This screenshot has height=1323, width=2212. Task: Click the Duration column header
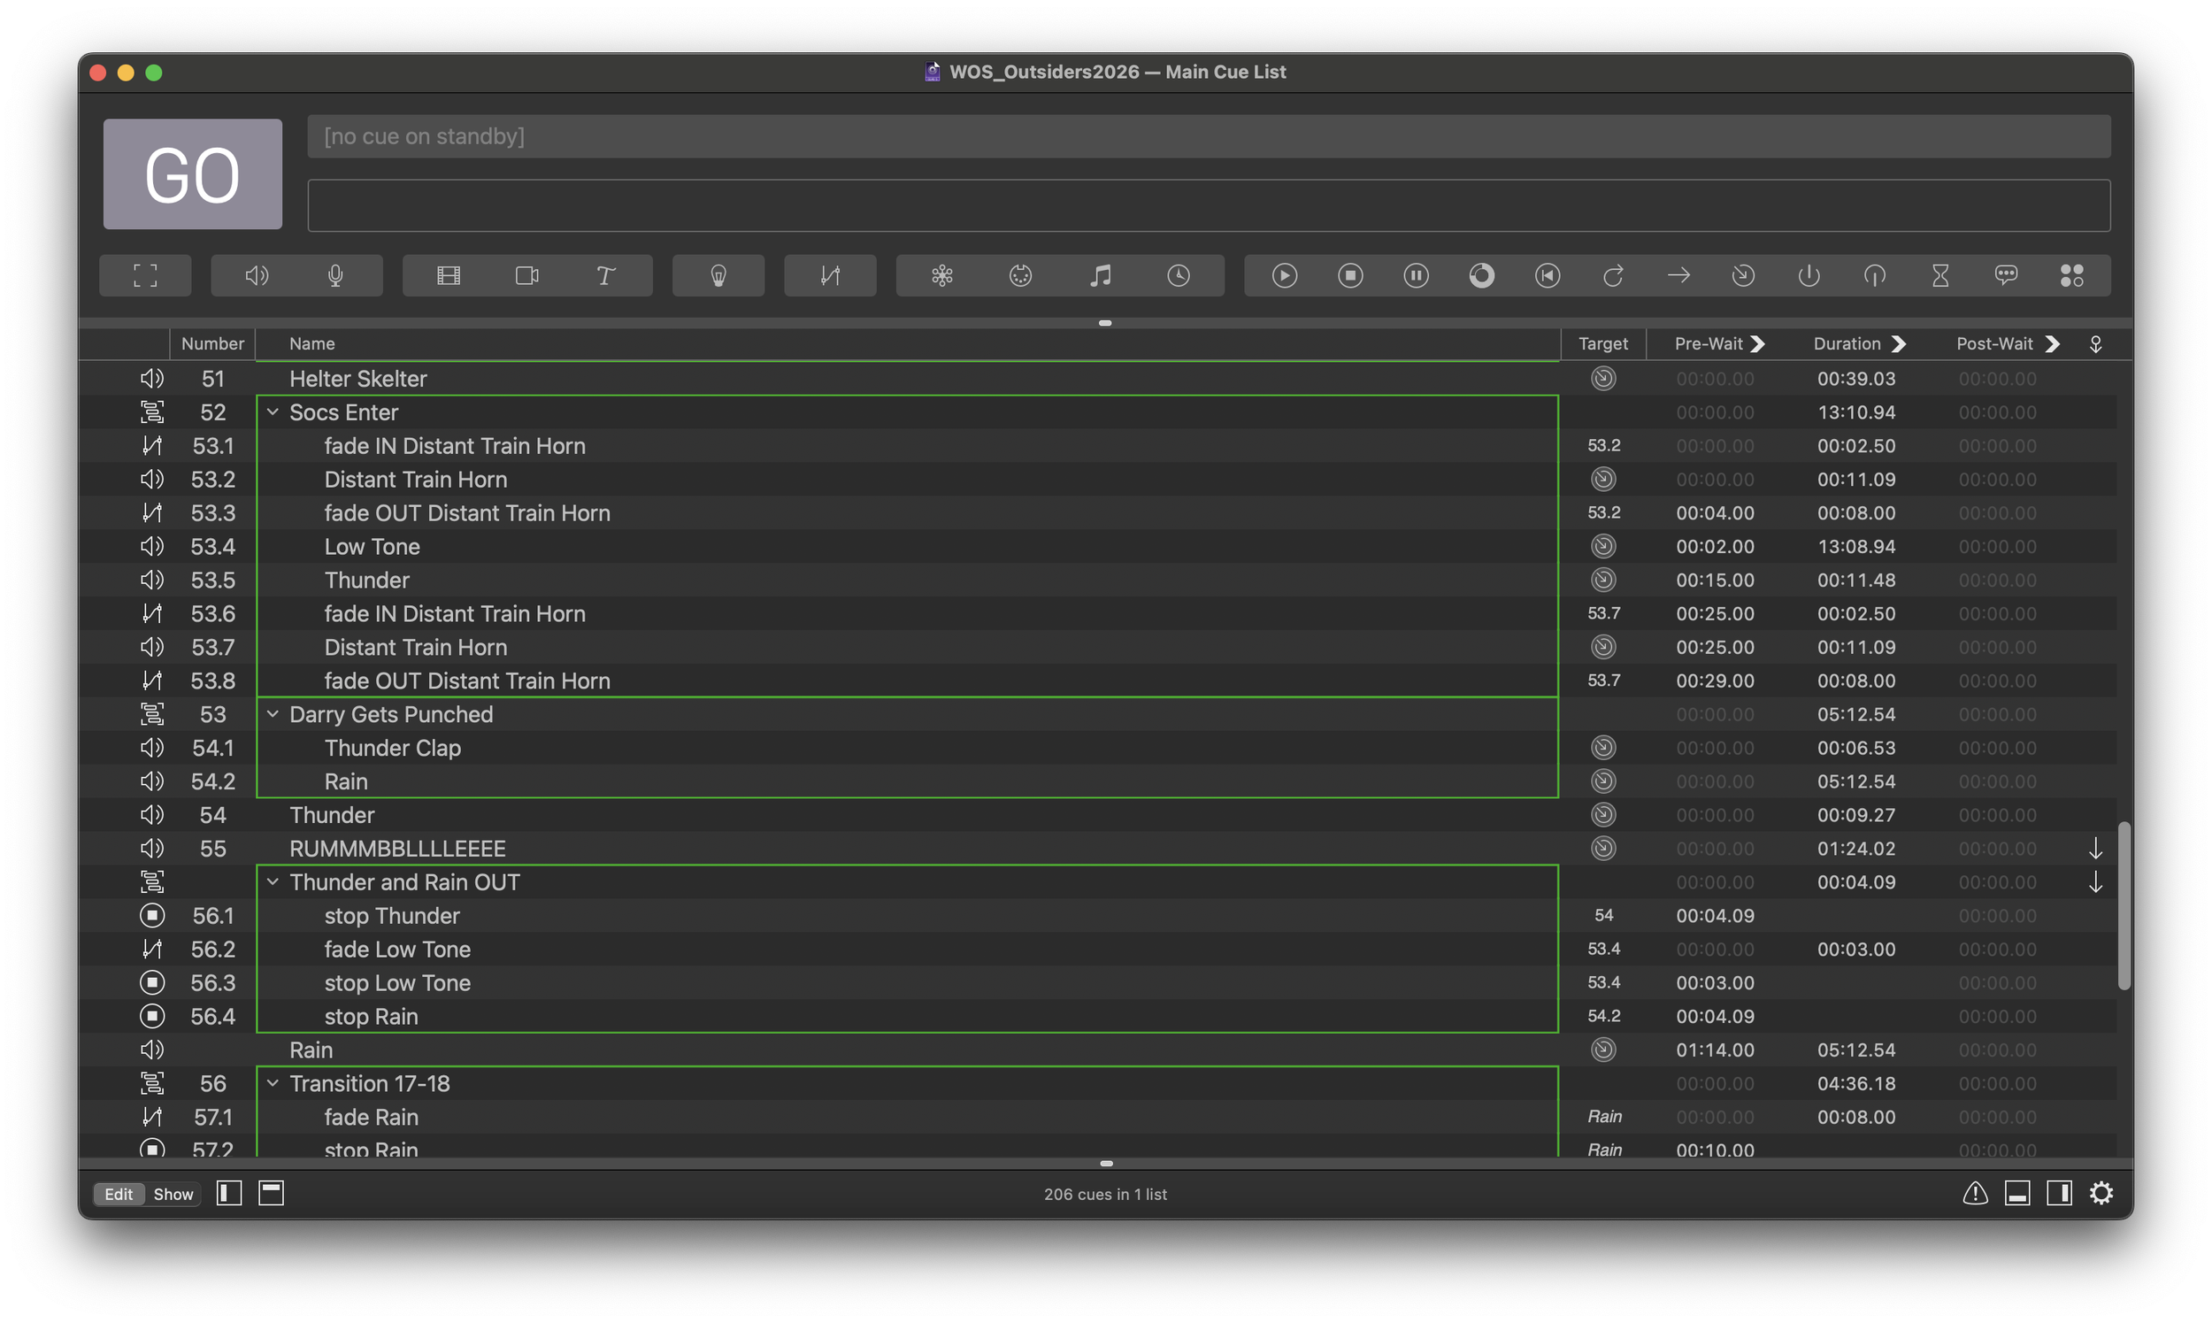coord(1847,343)
